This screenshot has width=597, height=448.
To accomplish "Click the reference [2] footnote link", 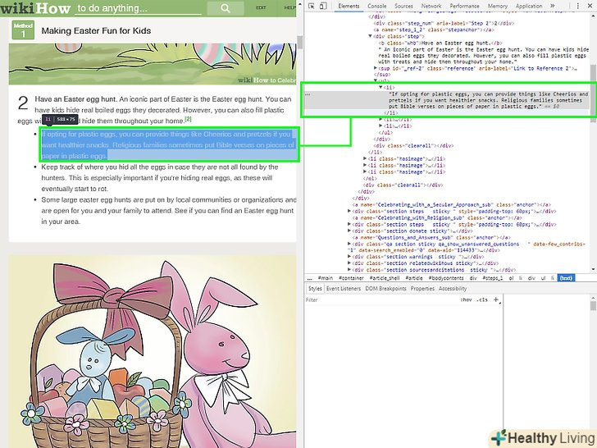I will pyautogui.click(x=188, y=120).
